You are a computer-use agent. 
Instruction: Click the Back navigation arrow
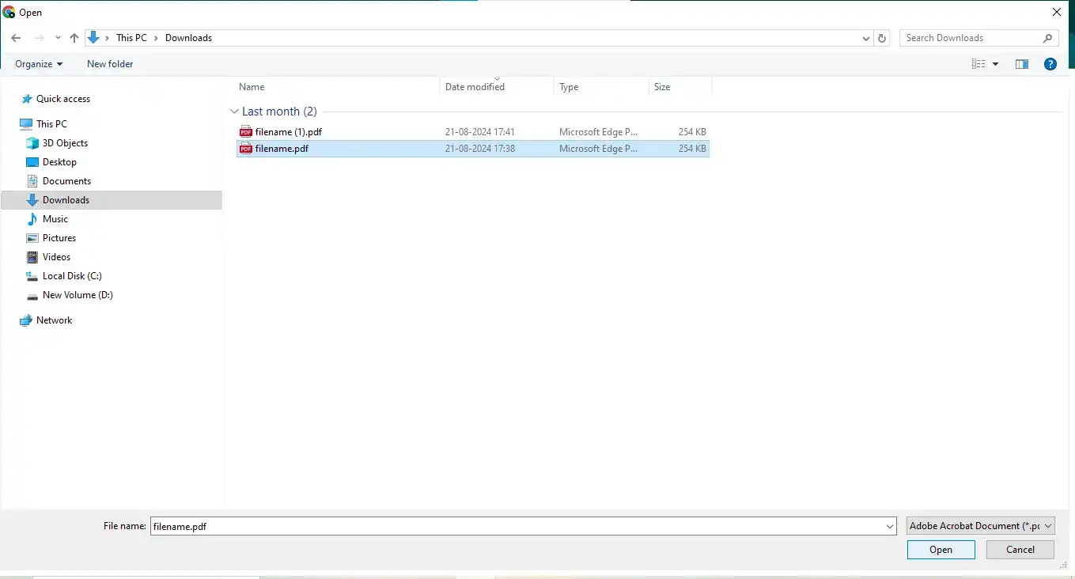tap(16, 38)
